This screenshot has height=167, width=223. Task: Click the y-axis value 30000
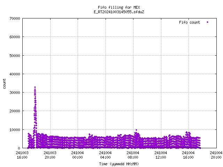pos(15,93)
